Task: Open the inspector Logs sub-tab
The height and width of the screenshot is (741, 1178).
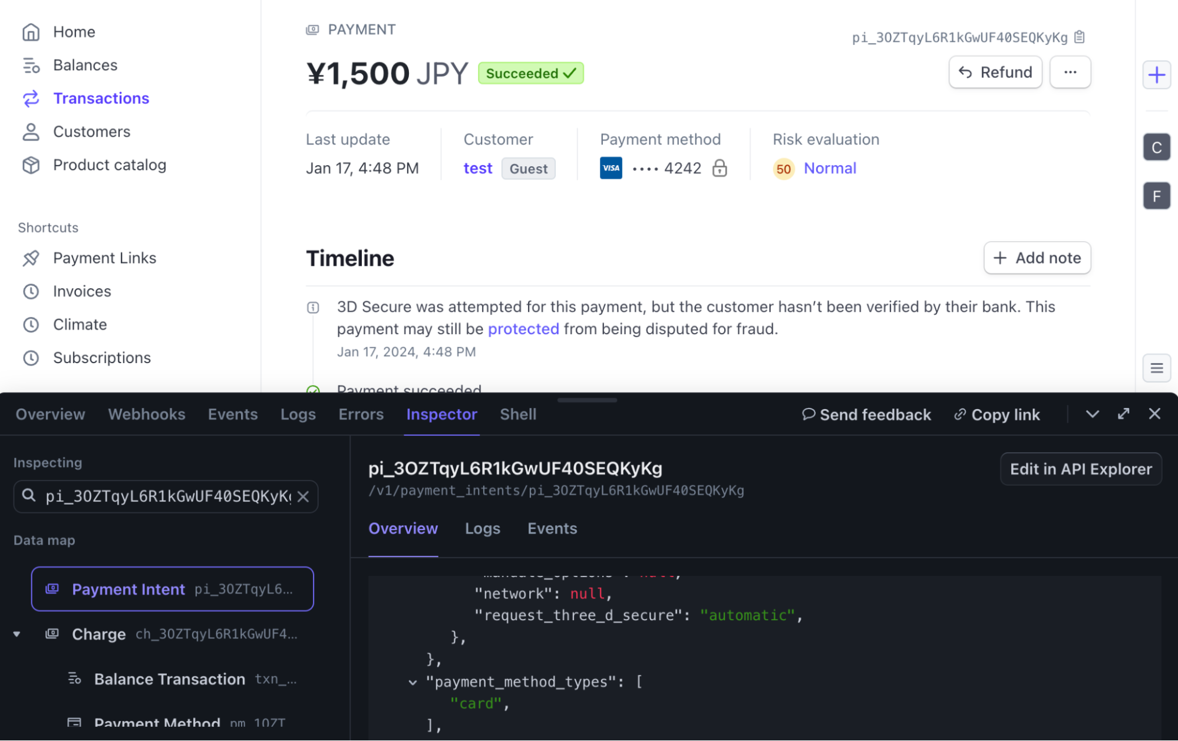Action: pyautogui.click(x=482, y=529)
